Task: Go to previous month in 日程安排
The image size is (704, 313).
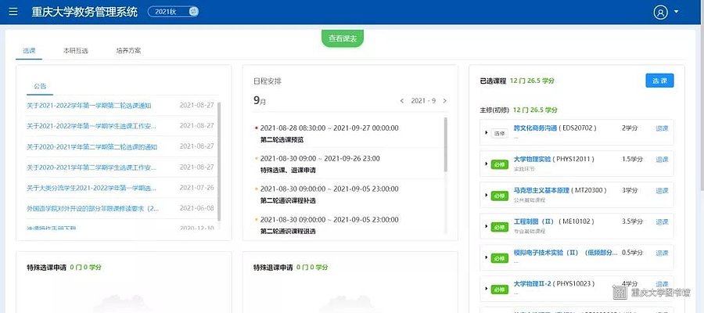Action: [402, 101]
